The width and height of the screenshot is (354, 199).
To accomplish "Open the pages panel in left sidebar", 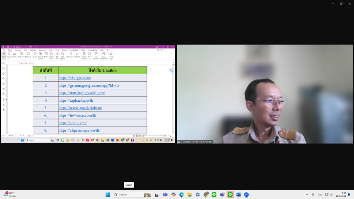I will pyautogui.click(x=4, y=73).
